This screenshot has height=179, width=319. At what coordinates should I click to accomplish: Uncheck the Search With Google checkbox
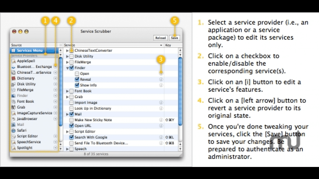pos(71,137)
